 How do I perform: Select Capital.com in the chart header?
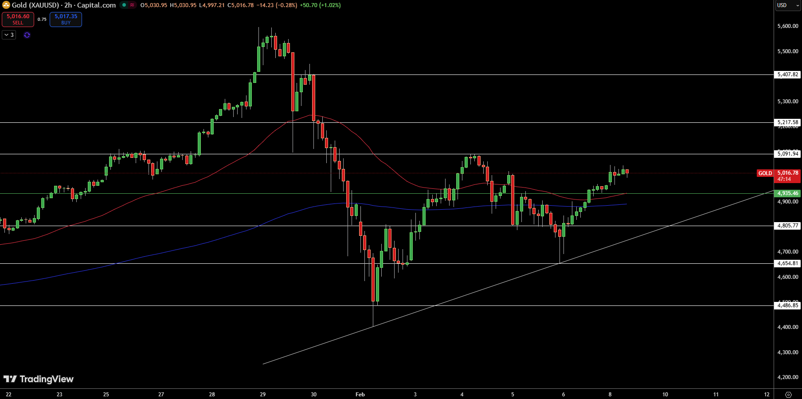pyautogui.click(x=96, y=5)
